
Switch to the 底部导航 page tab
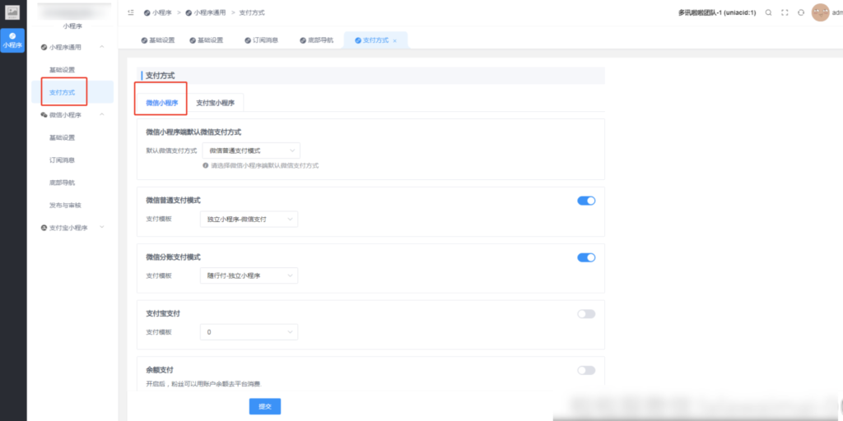(x=316, y=40)
